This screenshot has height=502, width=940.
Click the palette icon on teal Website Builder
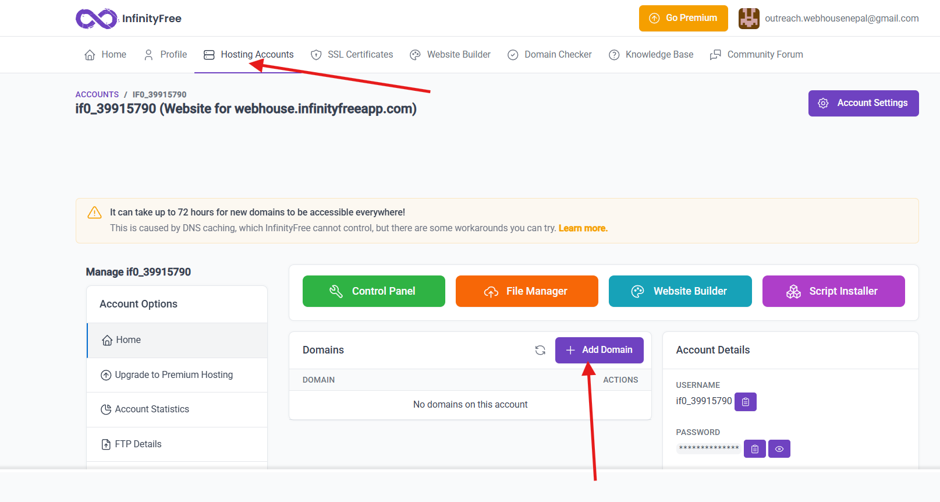(x=638, y=291)
